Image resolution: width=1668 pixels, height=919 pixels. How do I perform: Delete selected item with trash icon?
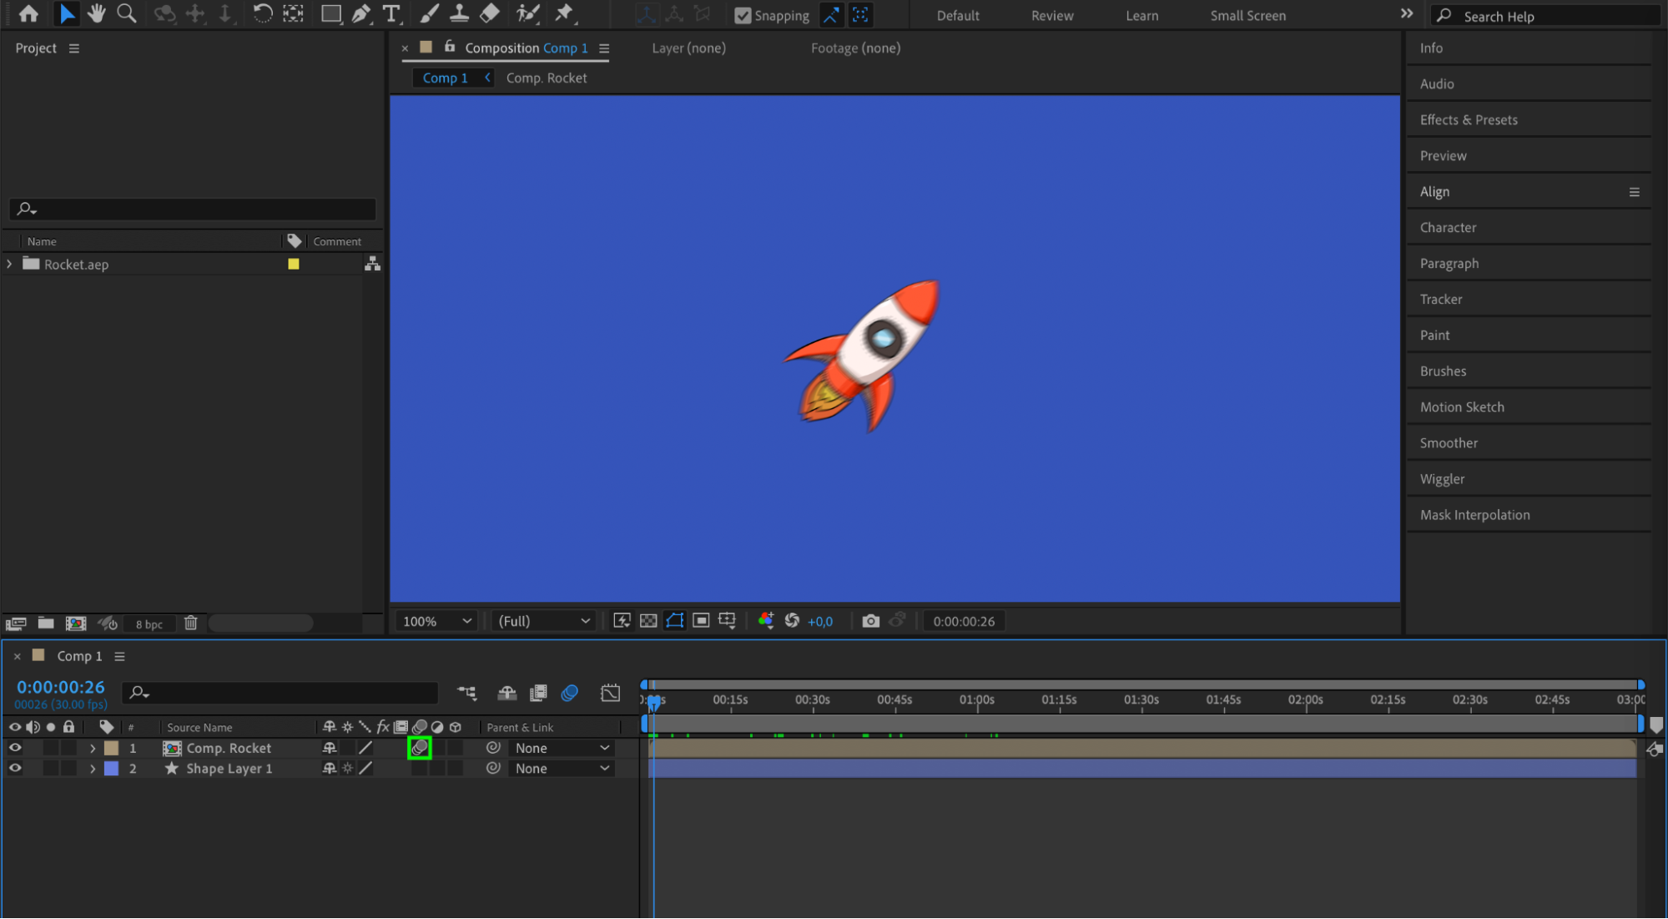pos(190,624)
